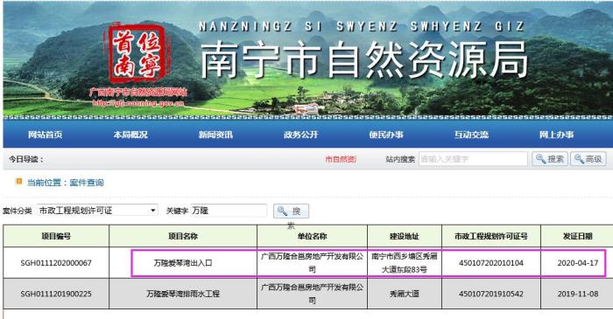
Task: Click the 项目名称 column header
Action: 183,236
